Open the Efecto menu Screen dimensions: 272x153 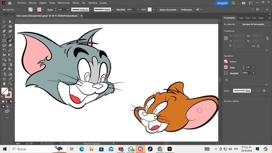[76, 3]
